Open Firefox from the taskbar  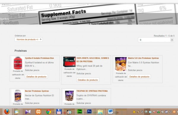click(7, 112)
